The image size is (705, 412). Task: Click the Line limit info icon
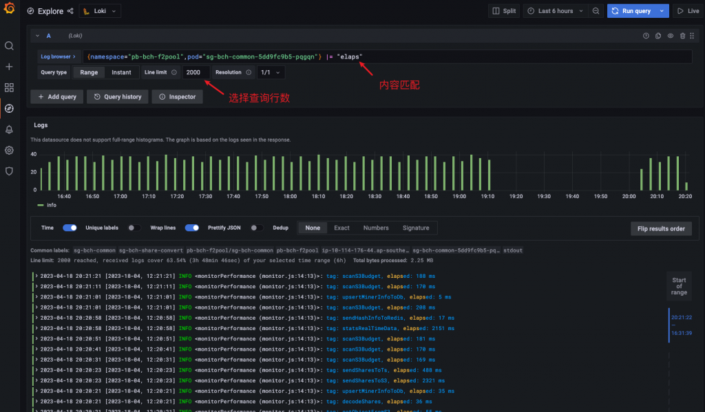pos(174,72)
